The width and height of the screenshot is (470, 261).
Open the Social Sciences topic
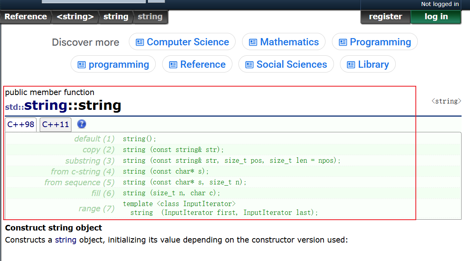click(286, 65)
